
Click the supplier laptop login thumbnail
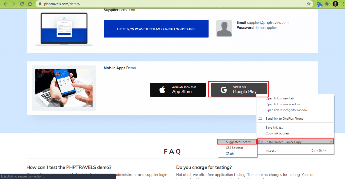point(64,29)
